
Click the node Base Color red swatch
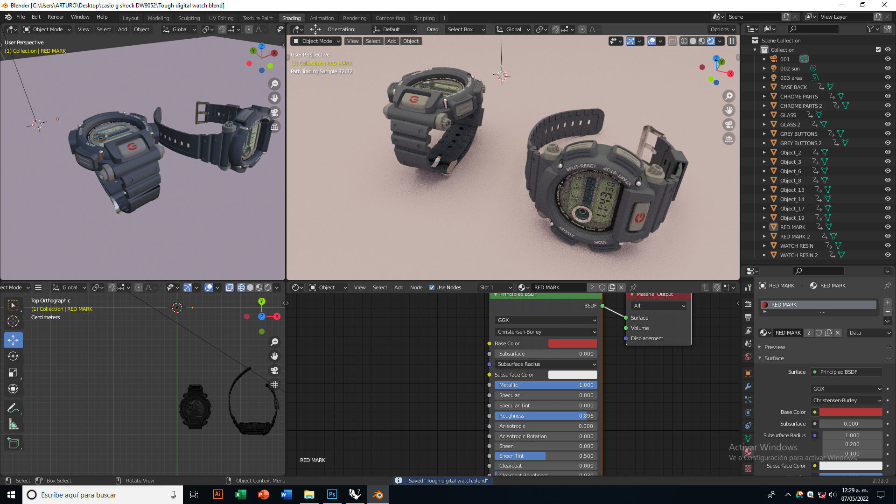pos(573,343)
